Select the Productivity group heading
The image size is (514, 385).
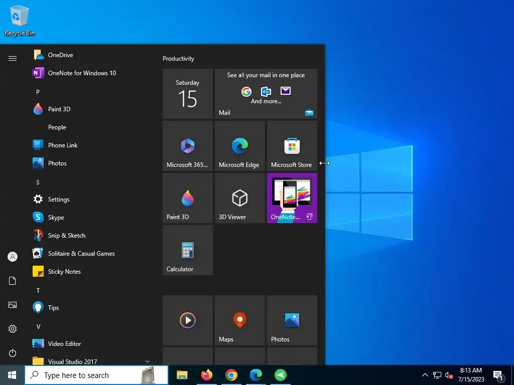pos(178,59)
